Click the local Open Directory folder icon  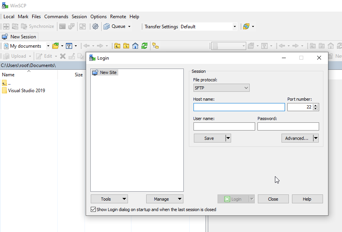pyautogui.click(x=55, y=46)
